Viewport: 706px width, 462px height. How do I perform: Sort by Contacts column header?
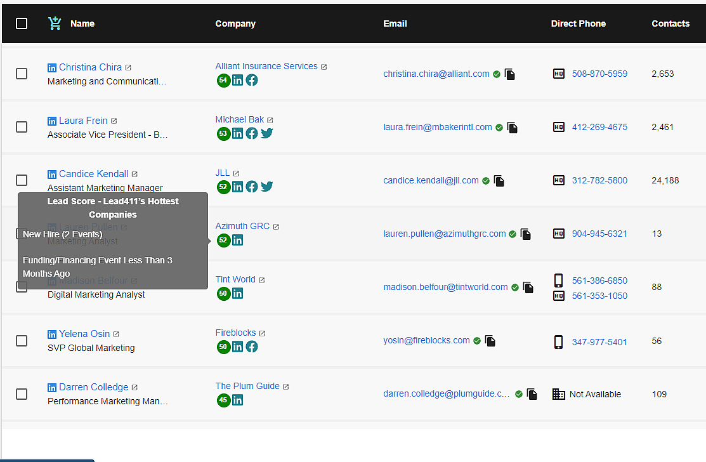[670, 23]
